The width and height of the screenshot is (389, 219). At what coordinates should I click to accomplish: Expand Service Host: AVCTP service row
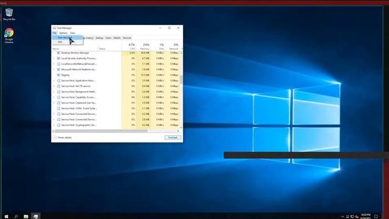54,86
